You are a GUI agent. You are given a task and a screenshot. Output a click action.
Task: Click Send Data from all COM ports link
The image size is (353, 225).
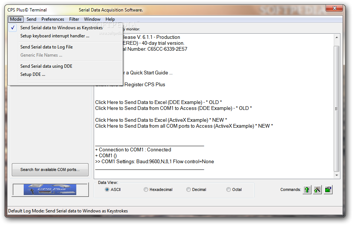coord(184,126)
